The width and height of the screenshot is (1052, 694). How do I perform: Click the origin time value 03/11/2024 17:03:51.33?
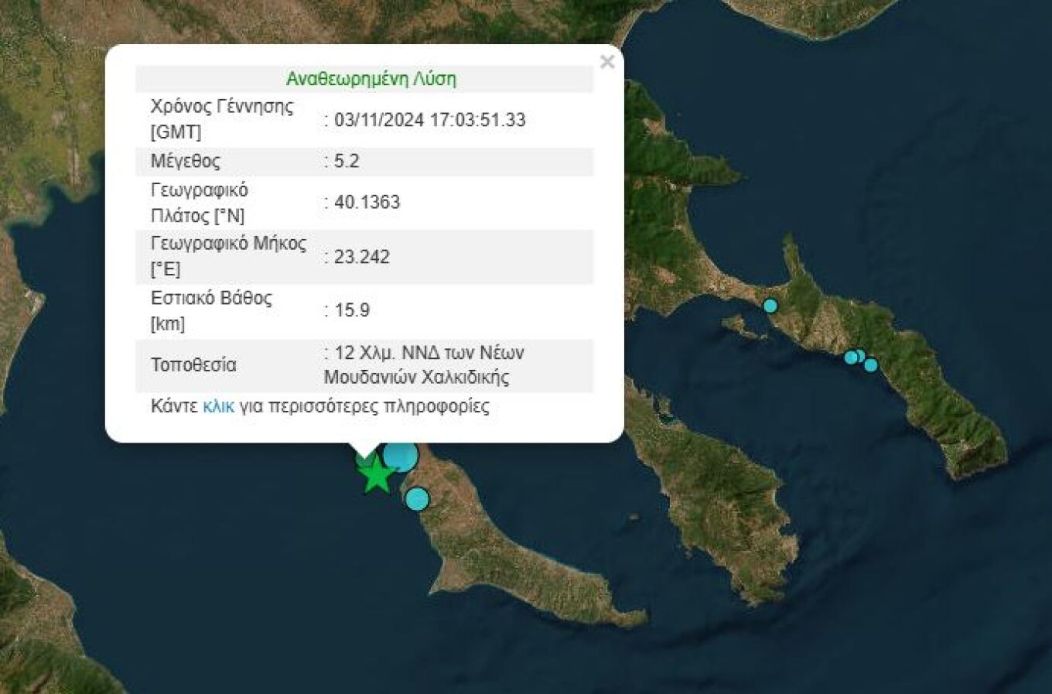point(429,120)
